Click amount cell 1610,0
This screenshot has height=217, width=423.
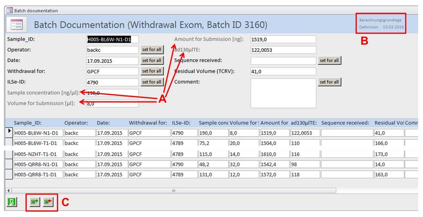coord(275,154)
